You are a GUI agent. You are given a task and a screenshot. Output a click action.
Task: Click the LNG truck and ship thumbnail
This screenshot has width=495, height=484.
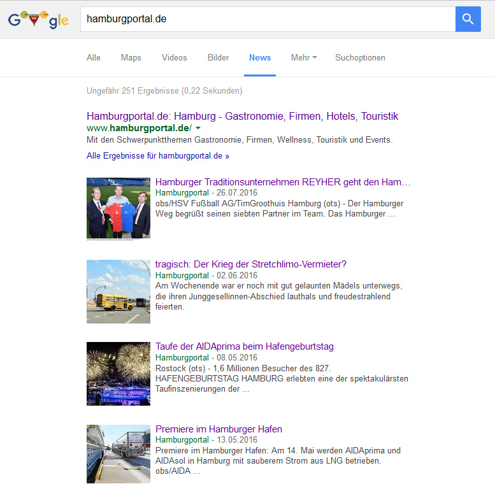(118, 454)
